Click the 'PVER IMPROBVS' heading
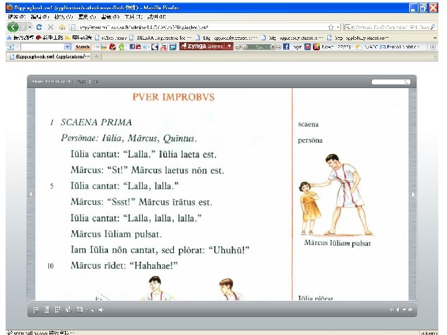The height and width of the screenshot is (335, 447). tap(174, 97)
